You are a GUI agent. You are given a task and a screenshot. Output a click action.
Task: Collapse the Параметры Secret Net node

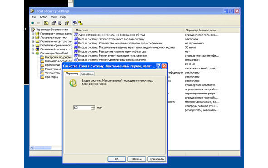click(x=33, y=53)
